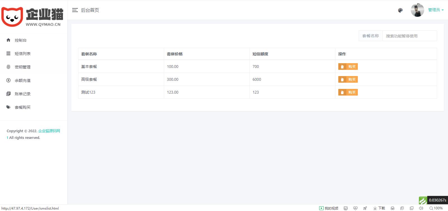Click 购买 for the 高级套餐 row
Viewport: 448px width, 211px height.
tap(348, 79)
